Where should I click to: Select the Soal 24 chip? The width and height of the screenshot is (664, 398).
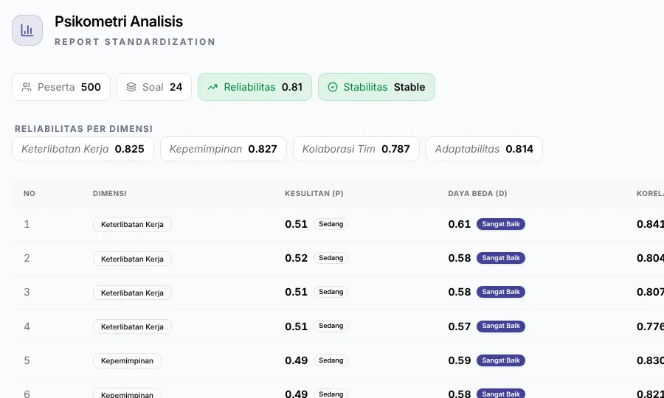154,87
